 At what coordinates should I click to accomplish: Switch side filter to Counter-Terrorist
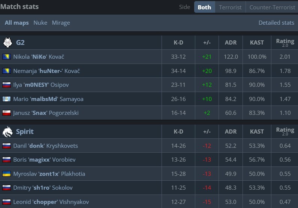coord(272,7)
